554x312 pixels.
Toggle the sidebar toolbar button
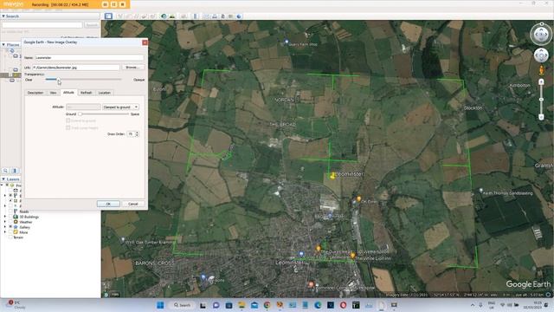click(108, 16)
